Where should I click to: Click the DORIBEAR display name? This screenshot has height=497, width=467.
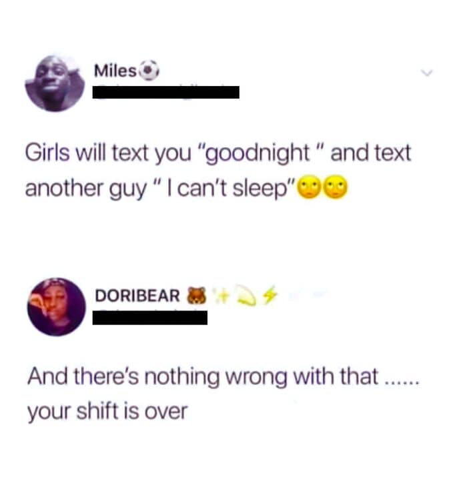(137, 295)
